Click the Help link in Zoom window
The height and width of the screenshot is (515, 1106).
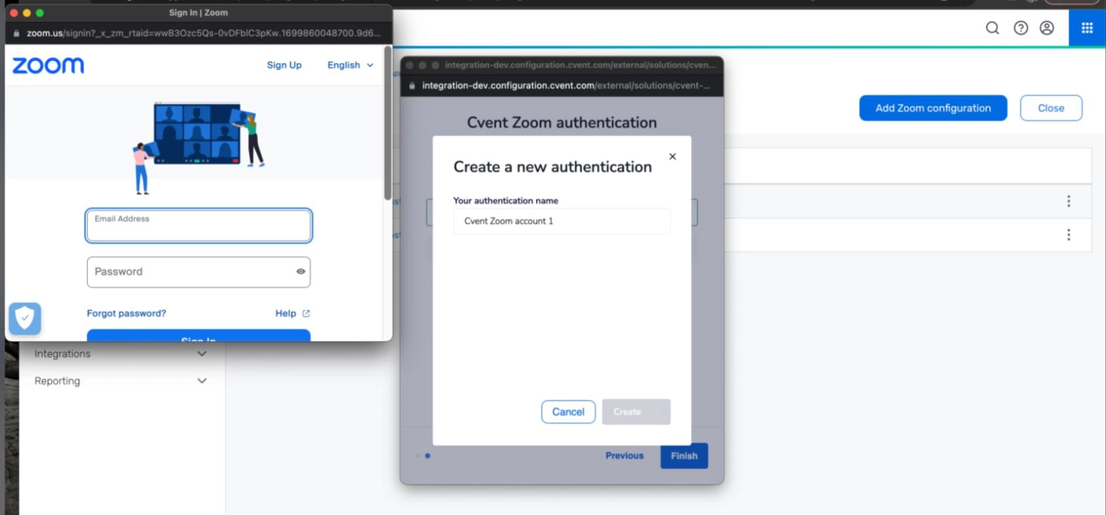(286, 313)
